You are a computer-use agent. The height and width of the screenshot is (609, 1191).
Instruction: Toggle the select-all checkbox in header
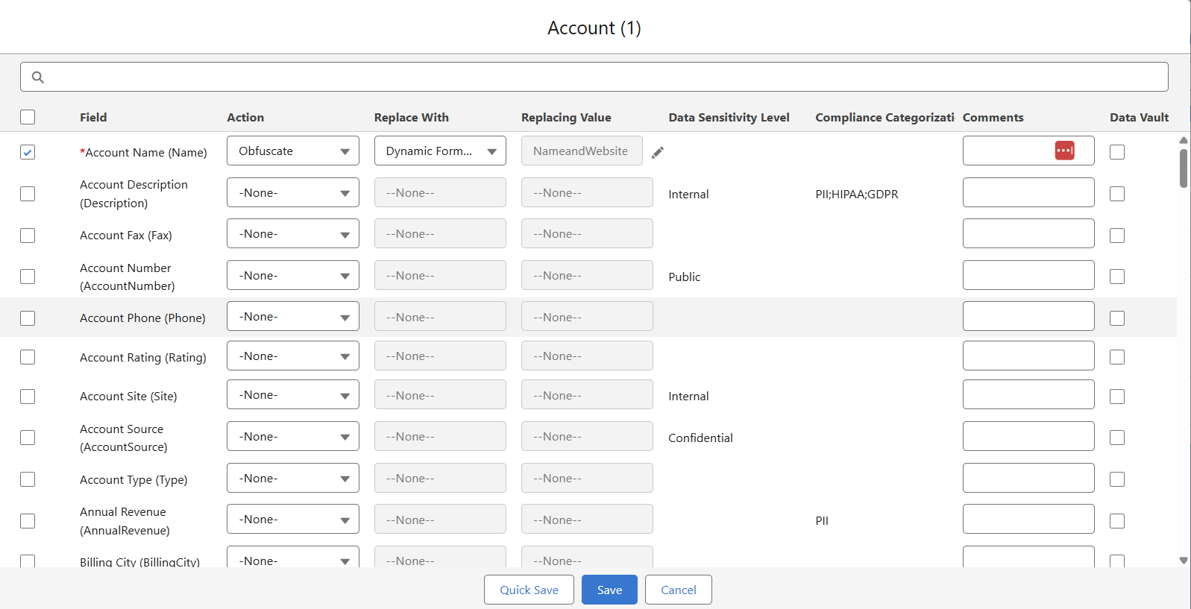pyautogui.click(x=28, y=117)
